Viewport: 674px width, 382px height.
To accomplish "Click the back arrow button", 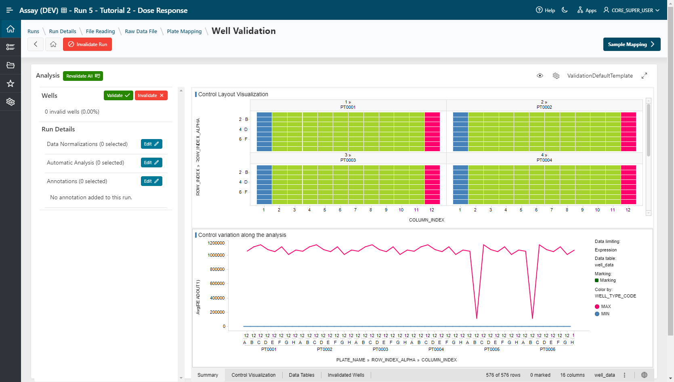I will (x=36, y=44).
